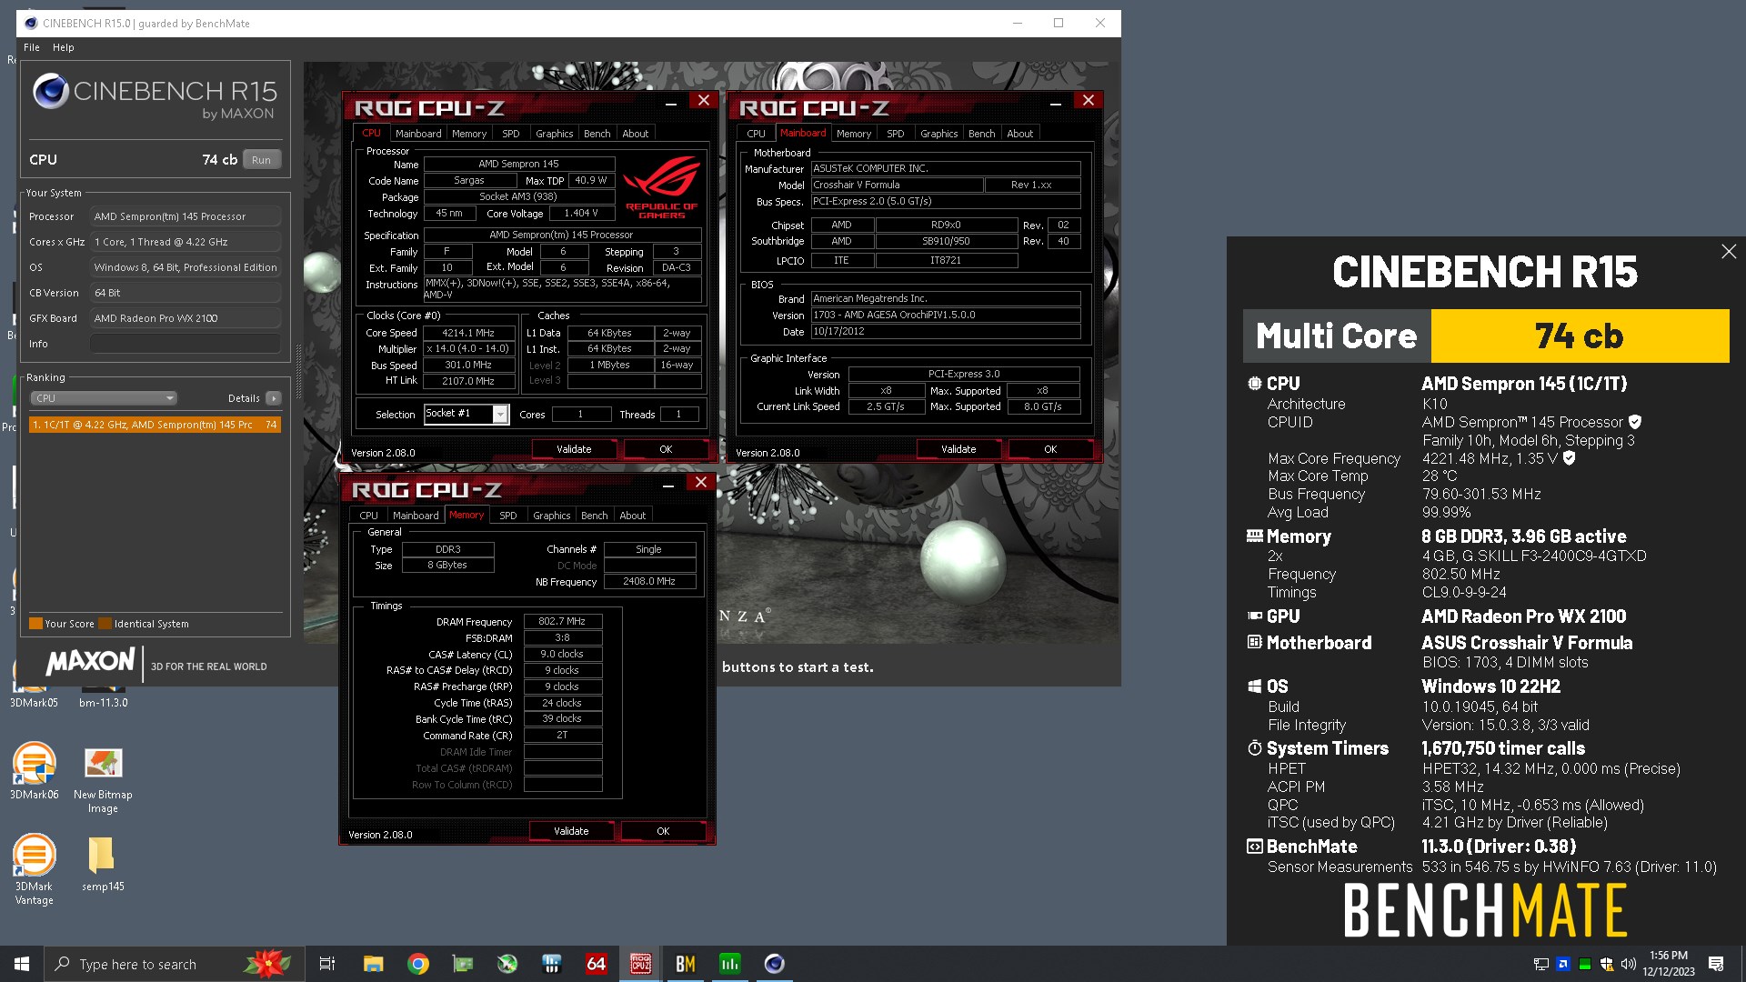Open the File menu in Cinebench

coord(32,47)
